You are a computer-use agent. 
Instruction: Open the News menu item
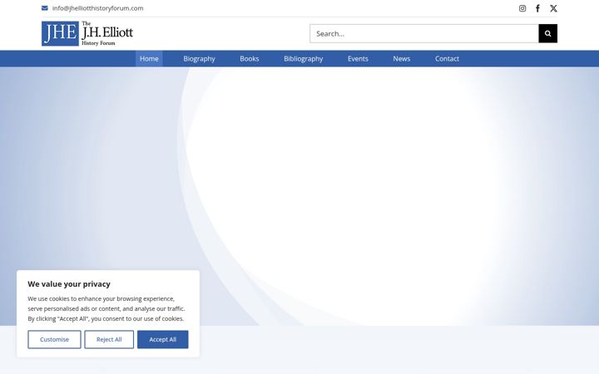point(402,59)
